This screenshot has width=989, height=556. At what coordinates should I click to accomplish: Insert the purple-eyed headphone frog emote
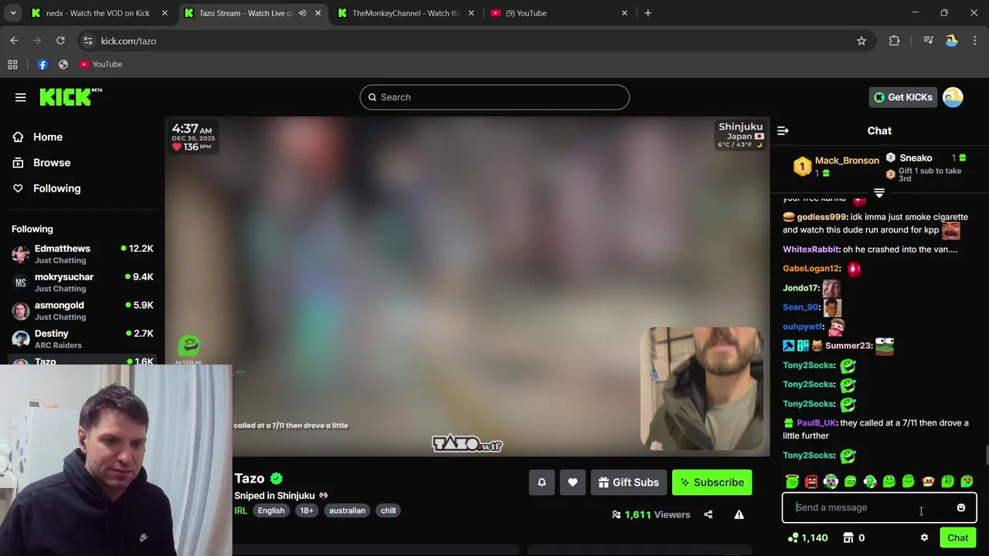tap(831, 482)
